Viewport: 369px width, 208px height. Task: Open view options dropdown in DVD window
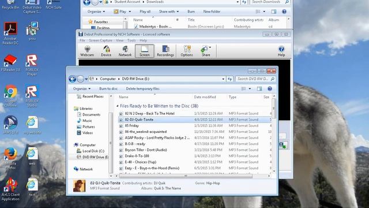click(x=250, y=88)
